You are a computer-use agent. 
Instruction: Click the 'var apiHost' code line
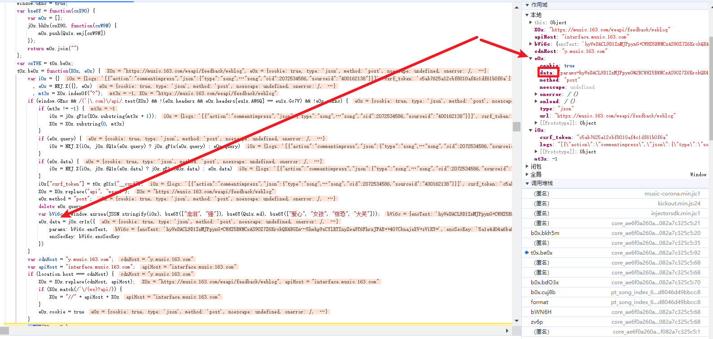81,267
